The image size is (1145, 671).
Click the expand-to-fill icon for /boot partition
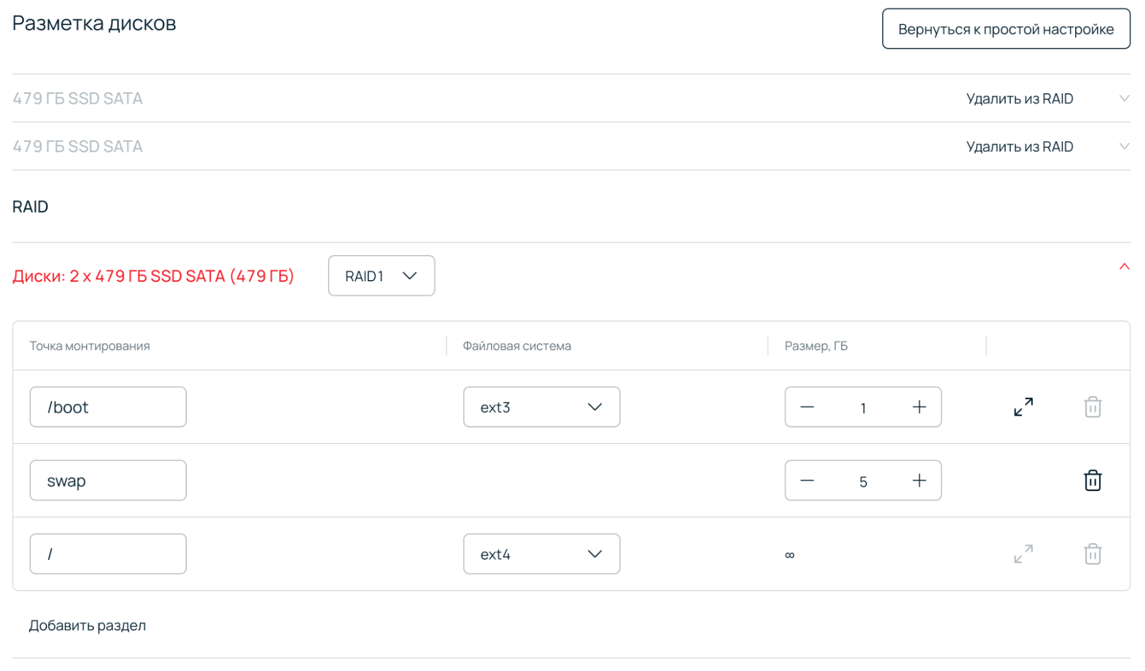pyautogui.click(x=1023, y=407)
